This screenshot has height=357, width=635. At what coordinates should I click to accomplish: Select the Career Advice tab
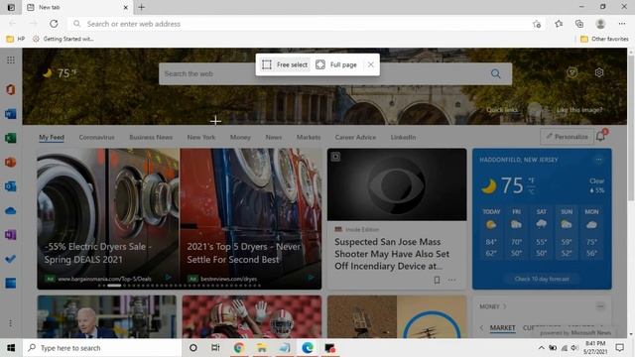pos(355,137)
